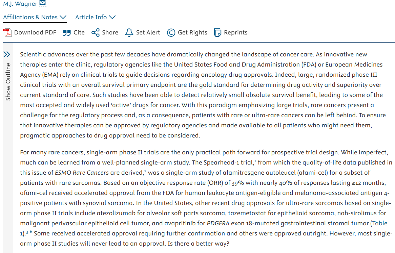Click the Set Alert label text
The image size is (395, 253).
click(x=148, y=33)
